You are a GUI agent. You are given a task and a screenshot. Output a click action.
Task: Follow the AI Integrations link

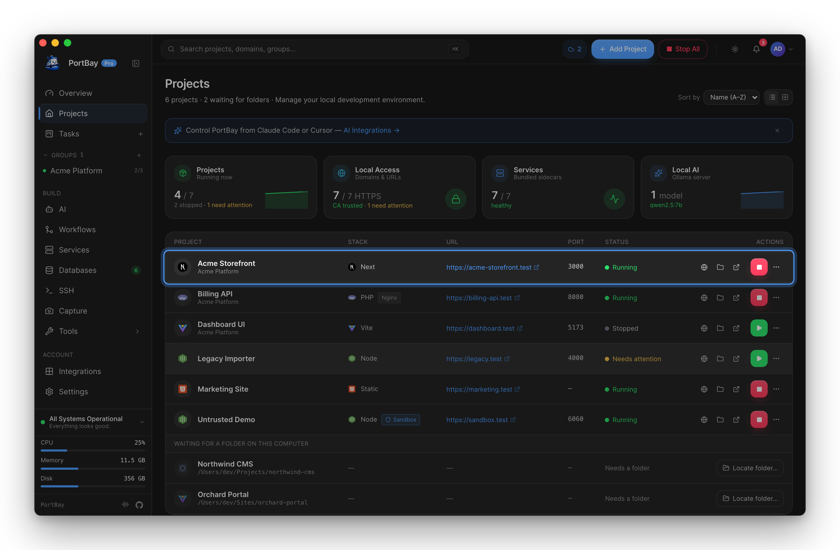(x=371, y=131)
